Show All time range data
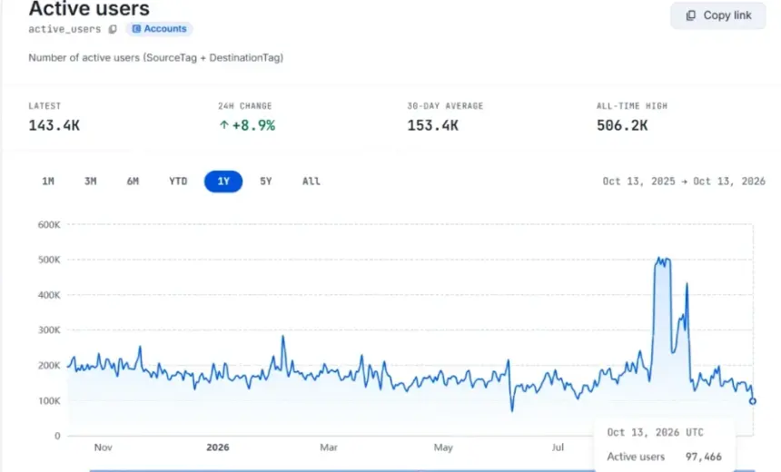This screenshot has height=472, width=781. pos(311,182)
